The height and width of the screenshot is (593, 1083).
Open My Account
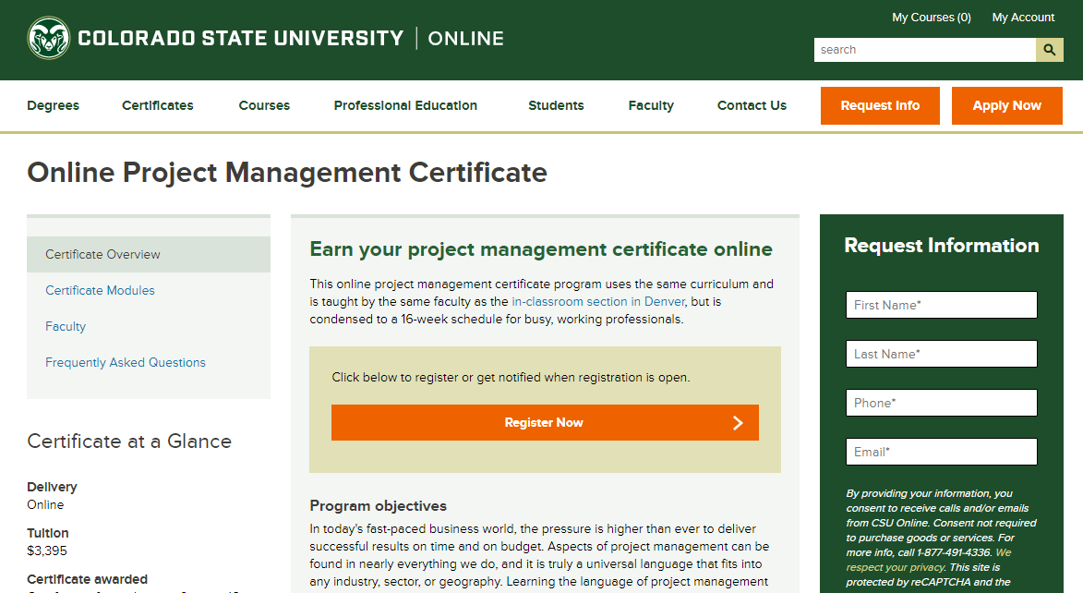coord(1023,17)
